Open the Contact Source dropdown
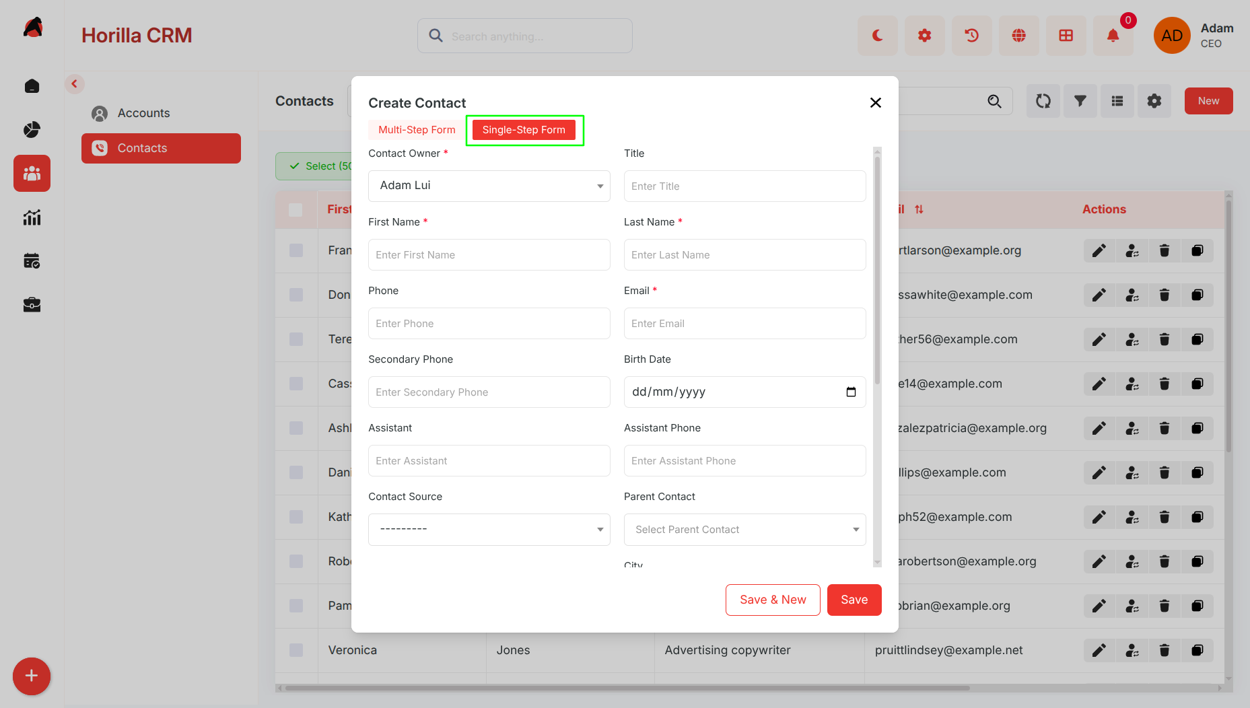 pyautogui.click(x=489, y=530)
